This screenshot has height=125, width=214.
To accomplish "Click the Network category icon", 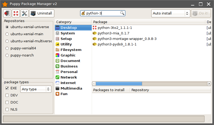I will click(57, 77).
